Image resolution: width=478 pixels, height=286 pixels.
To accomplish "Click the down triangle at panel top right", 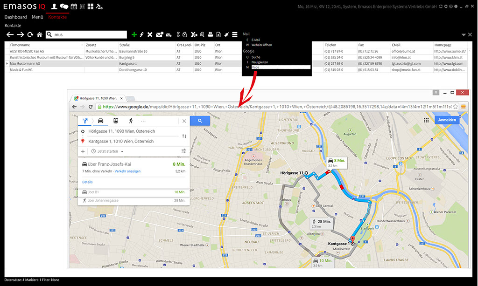I will pyautogui.click(x=463, y=35).
